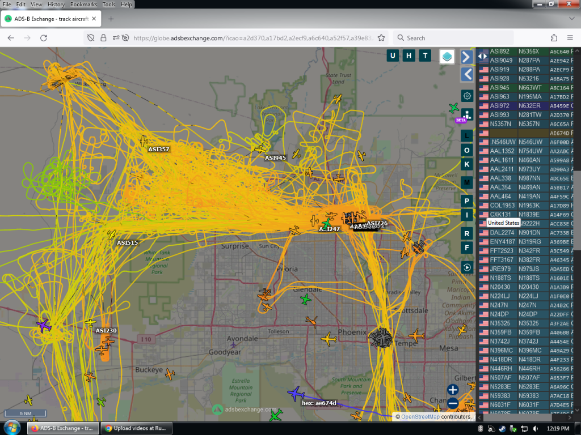The width and height of the screenshot is (581, 435).
Task: Zoom out the map with minus button
Action: point(452,403)
